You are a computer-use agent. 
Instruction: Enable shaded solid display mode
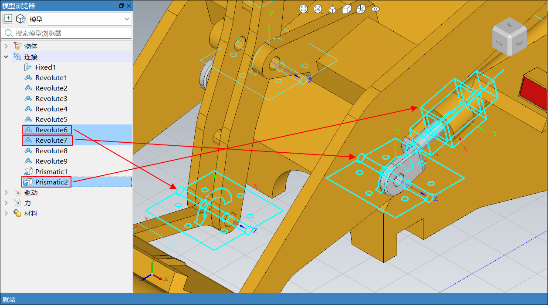(347, 9)
